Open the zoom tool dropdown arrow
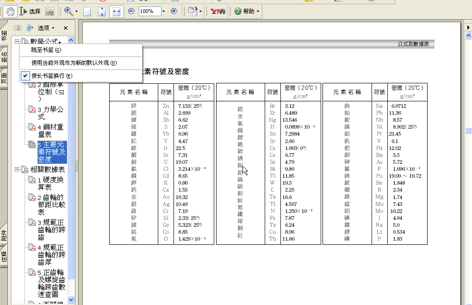Viewport: 472px width, 305px height. 76,12
